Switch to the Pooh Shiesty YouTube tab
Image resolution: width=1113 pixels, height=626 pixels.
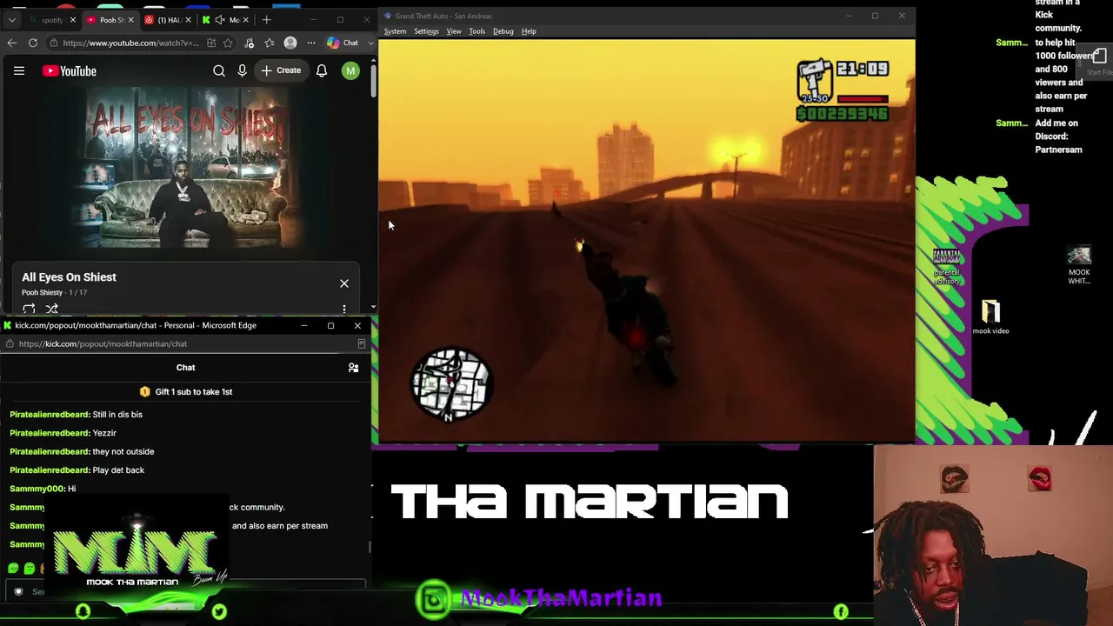(x=109, y=20)
